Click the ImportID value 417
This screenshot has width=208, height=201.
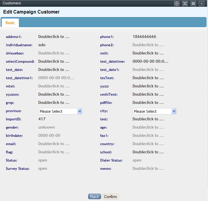(x=42, y=119)
